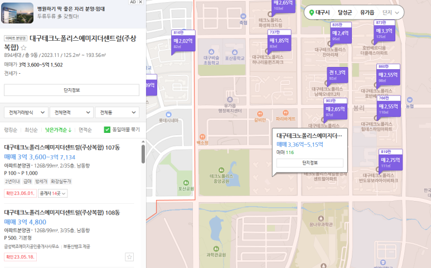This screenshot has height=268, width=431.
Task: Click the 766만 매 2.55억 marker
Action: point(389,106)
